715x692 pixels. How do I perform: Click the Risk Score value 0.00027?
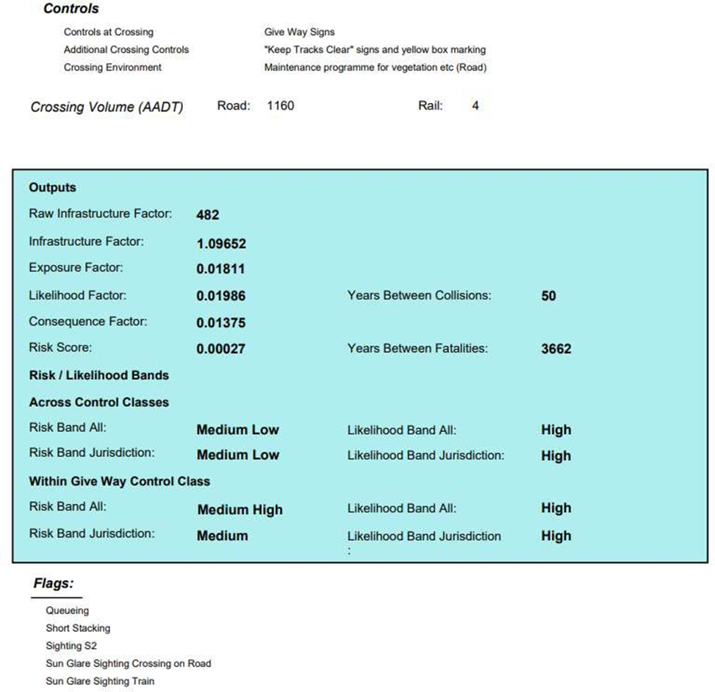220,349
